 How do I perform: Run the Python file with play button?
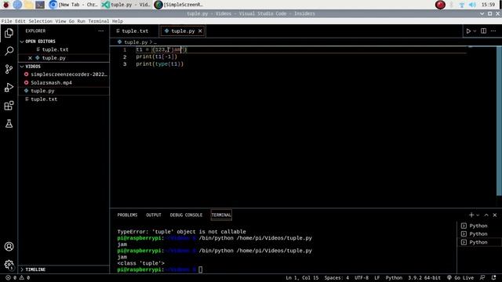click(x=468, y=31)
